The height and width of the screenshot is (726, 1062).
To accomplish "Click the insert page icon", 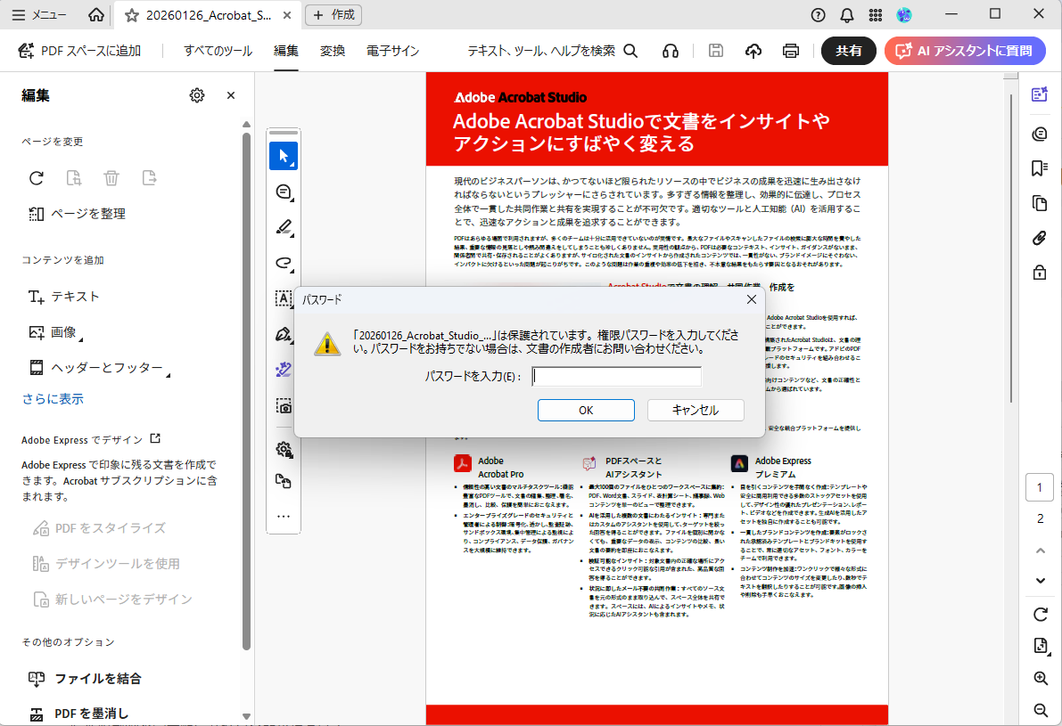I will (74, 178).
